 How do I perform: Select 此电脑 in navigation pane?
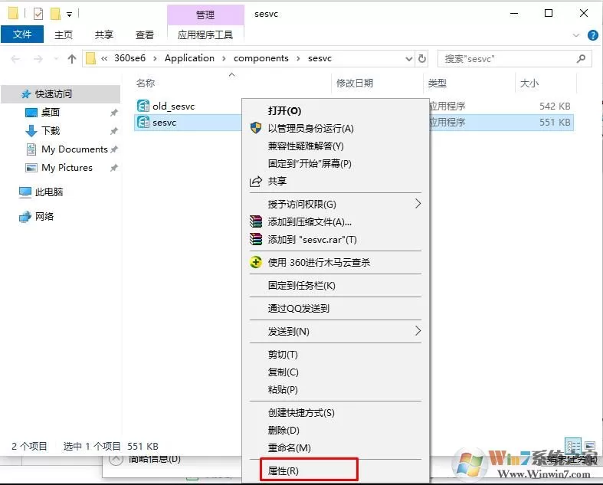point(49,192)
